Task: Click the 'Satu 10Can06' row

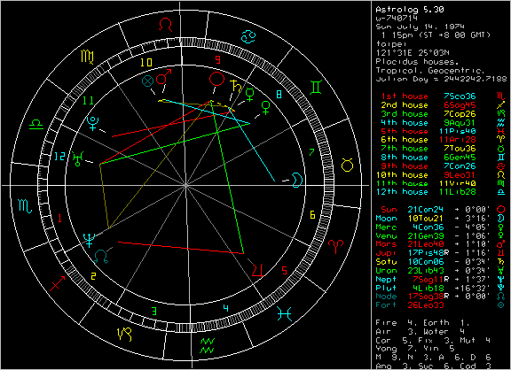Action: click(x=441, y=261)
